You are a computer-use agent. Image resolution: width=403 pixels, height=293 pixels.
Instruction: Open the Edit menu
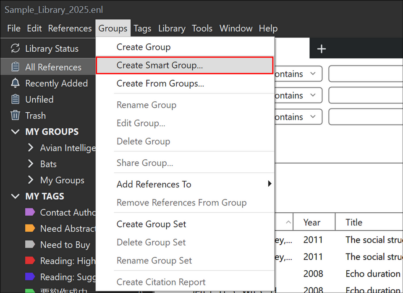pos(34,28)
